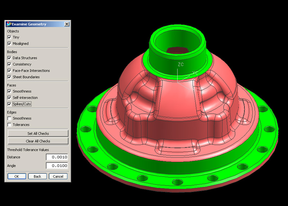The width and height of the screenshot is (288, 206).
Task: Click the Clear All Checks button
Action: 38,141
